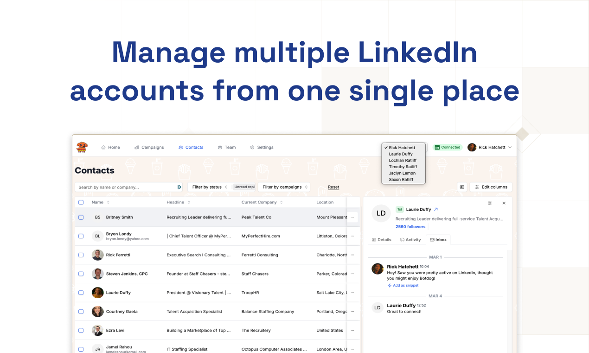Open more options for Ezra Levi row
The height and width of the screenshot is (353, 589).
coord(352,330)
